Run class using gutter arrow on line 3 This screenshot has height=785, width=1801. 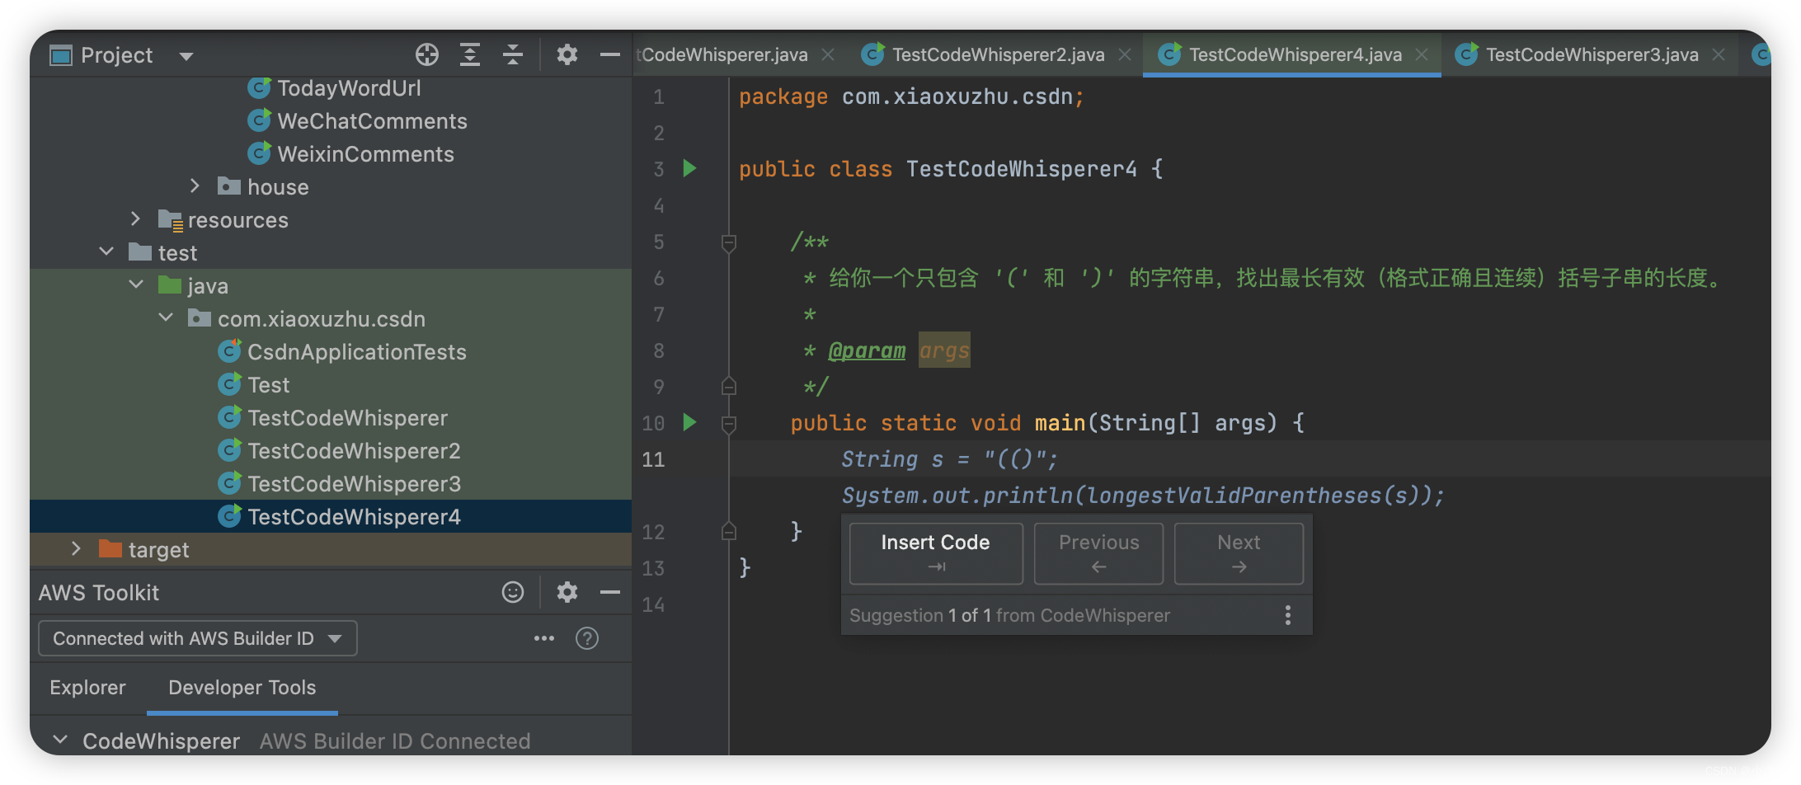tap(690, 168)
